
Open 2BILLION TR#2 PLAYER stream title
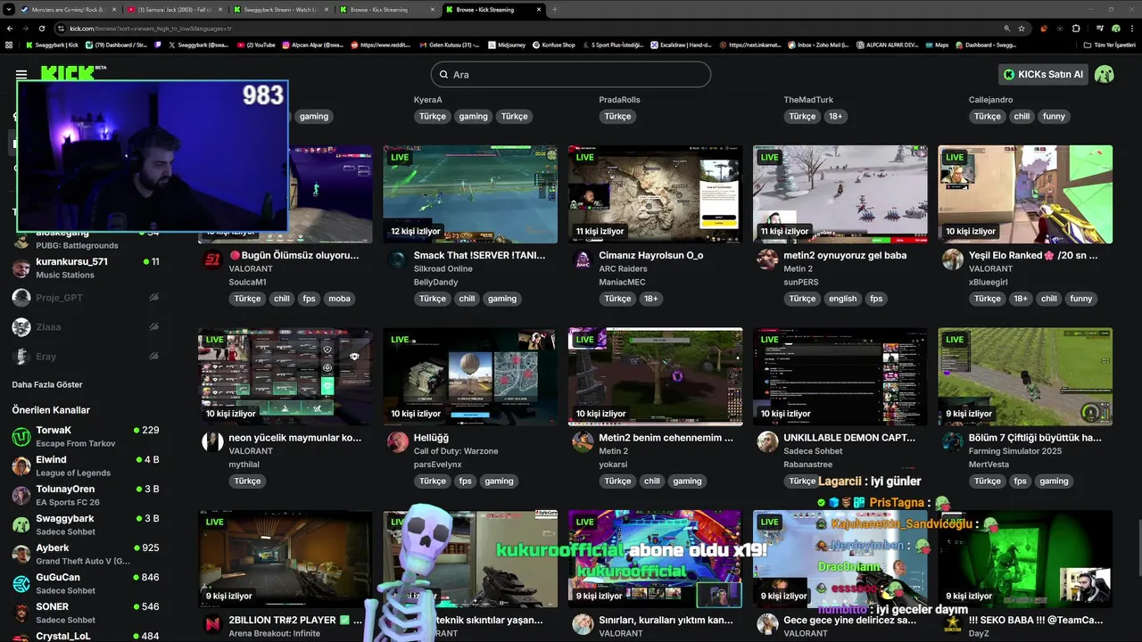coord(295,620)
